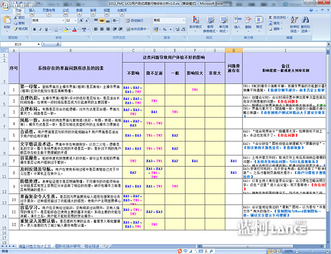This screenshot has height=254, width=331.
Task: Center text horizontally
Action: point(102,29)
